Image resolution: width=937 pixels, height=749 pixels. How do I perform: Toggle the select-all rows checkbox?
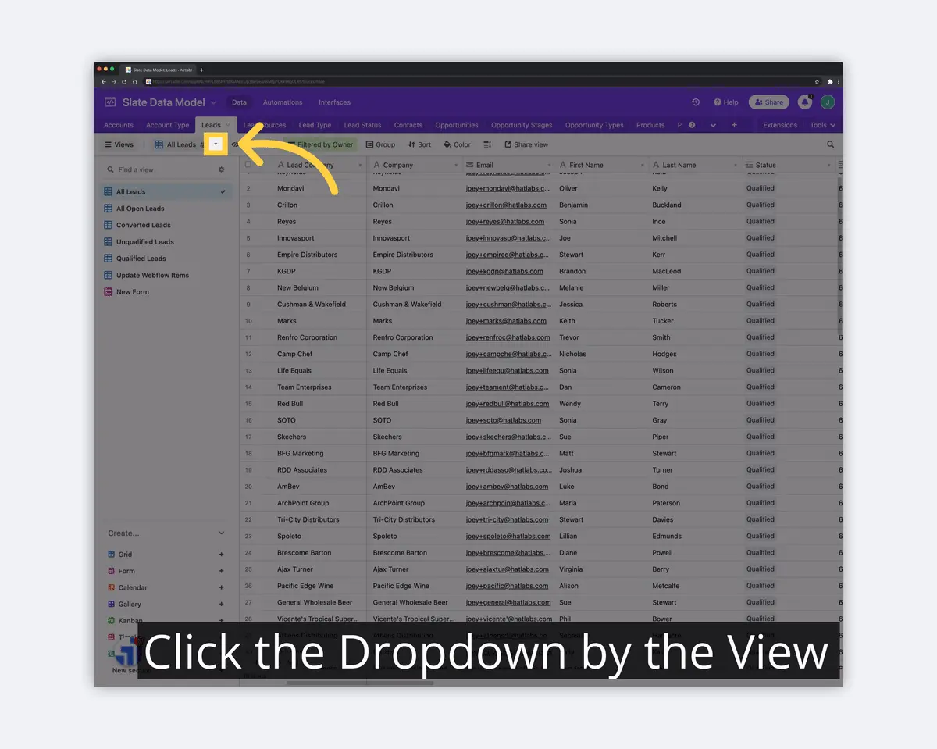click(248, 165)
